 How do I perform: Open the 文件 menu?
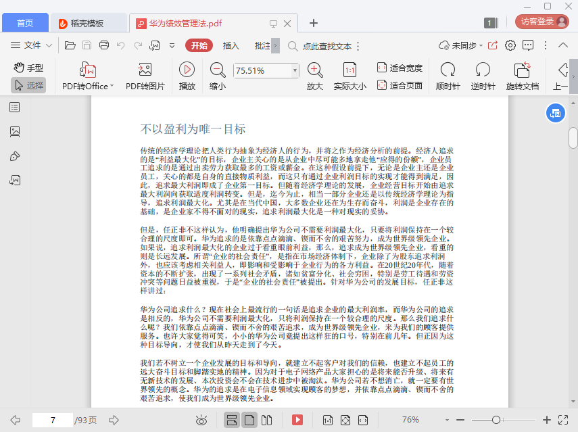click(x=26, y=45)
